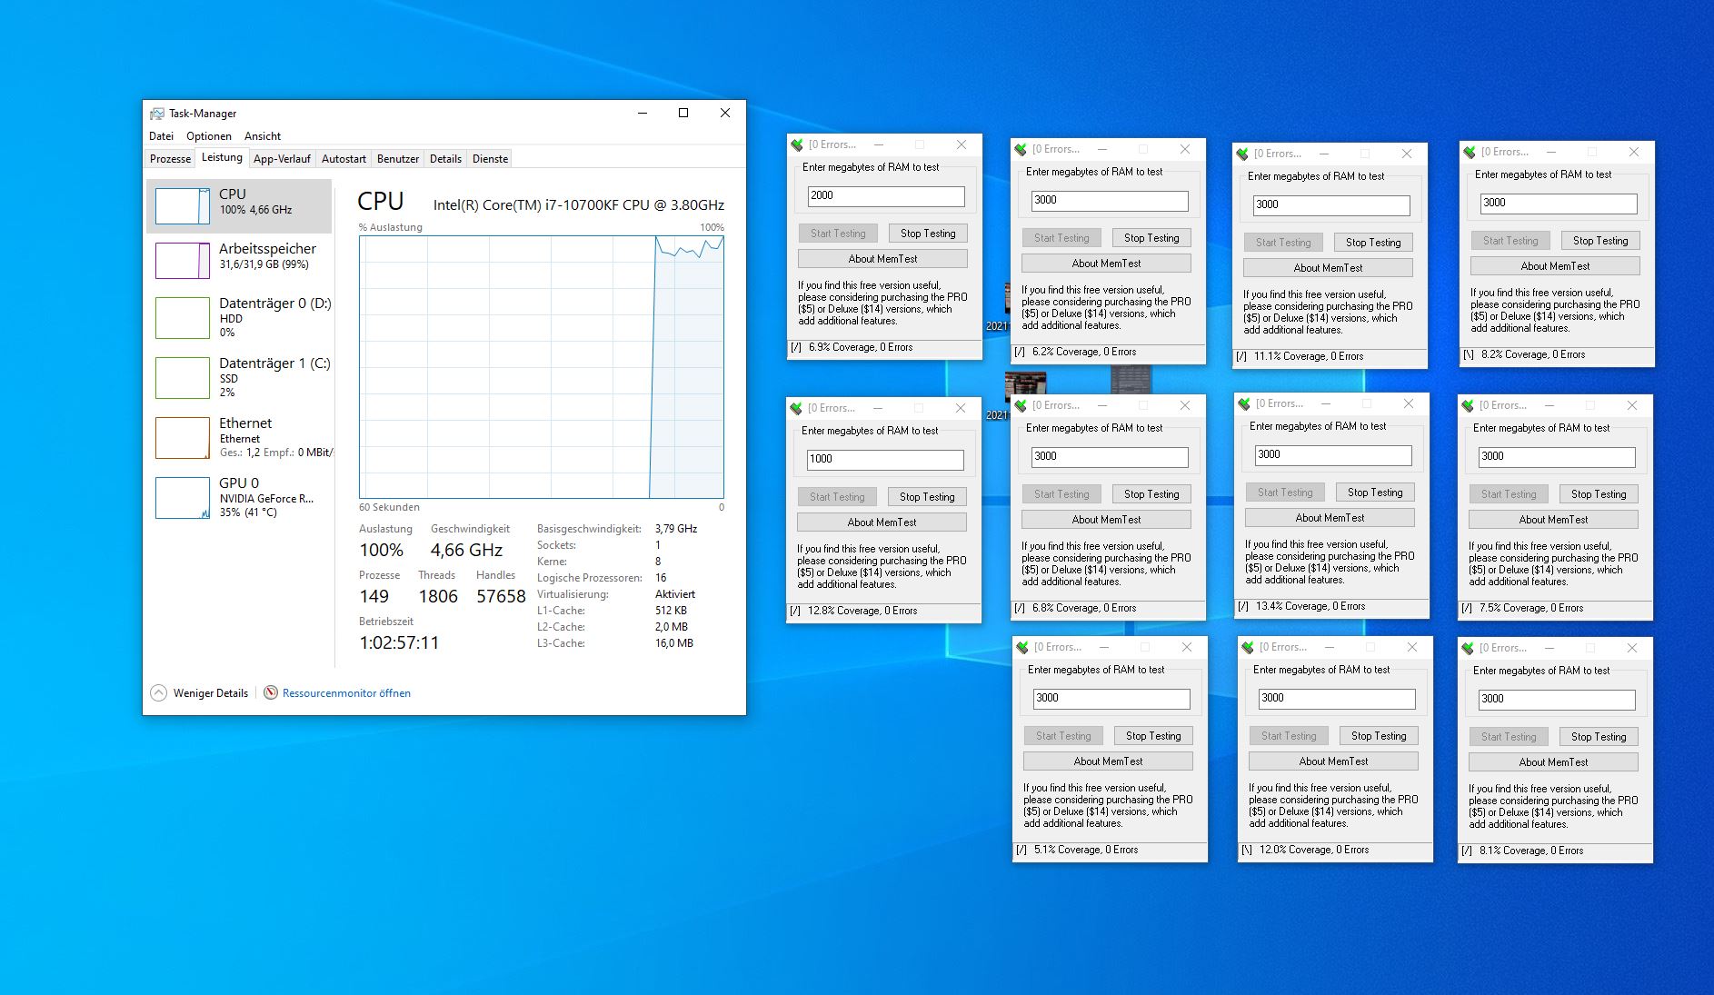Open About MemTest in 6.9% coverage window
The width and height of the screenshot is (1714, 995).
pyautogui.click(x=882, y=259)
